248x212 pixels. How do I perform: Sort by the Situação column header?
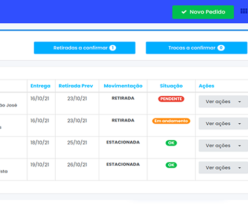171,86
